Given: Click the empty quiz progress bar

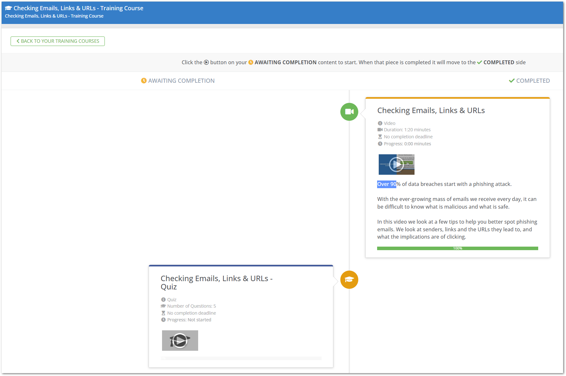Looking at the screenshot, I should click(241, 358).
